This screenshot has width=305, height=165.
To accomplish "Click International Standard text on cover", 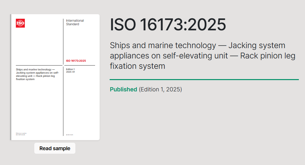I will [75, 22].
